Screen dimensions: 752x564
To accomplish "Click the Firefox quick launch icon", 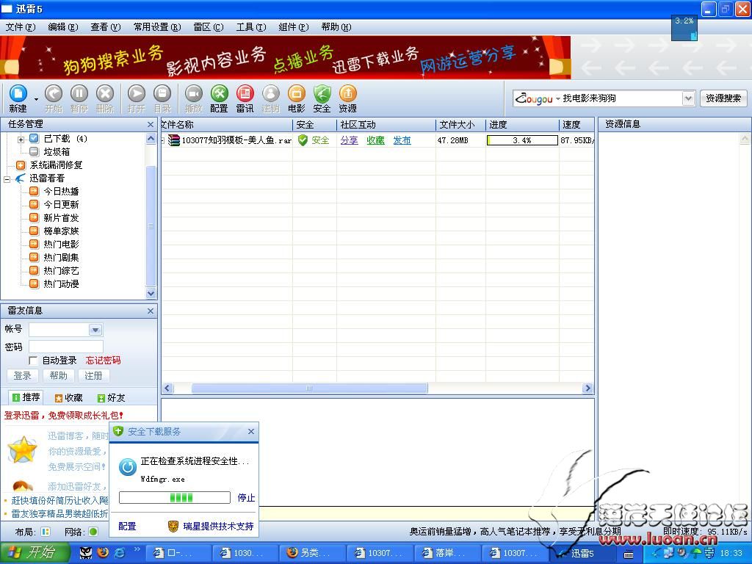I will [103, 553].
